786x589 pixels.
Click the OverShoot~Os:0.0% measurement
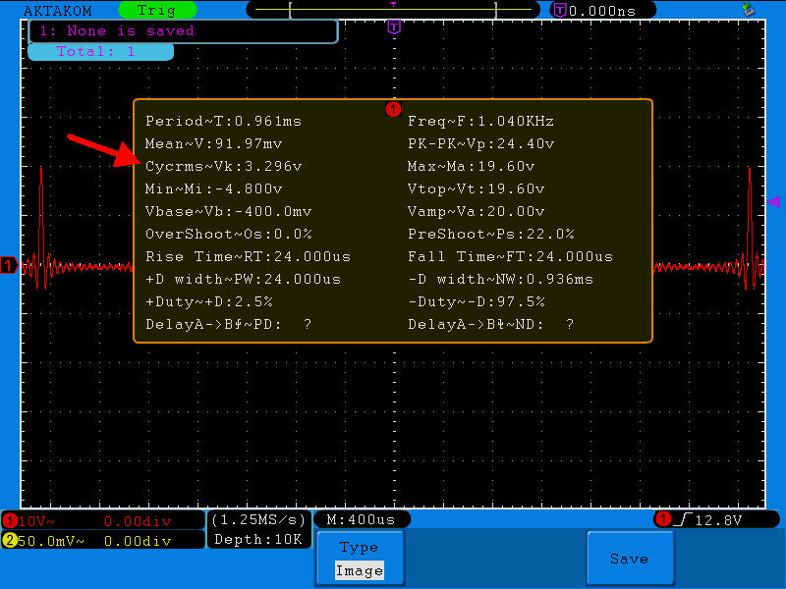pos(229,234)
